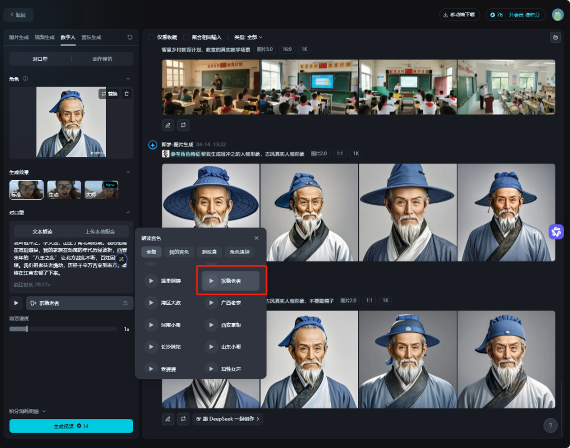Toggle the 仅看收藏 checkbox

pyautogui.click(x=151, y=38)
